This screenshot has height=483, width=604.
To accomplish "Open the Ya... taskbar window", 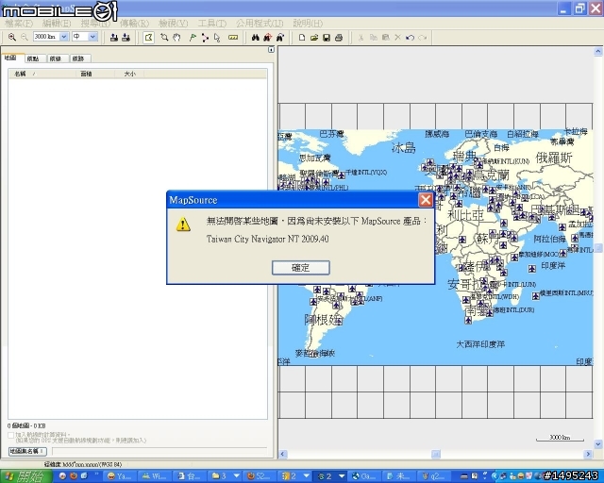I will click(120, 476).
